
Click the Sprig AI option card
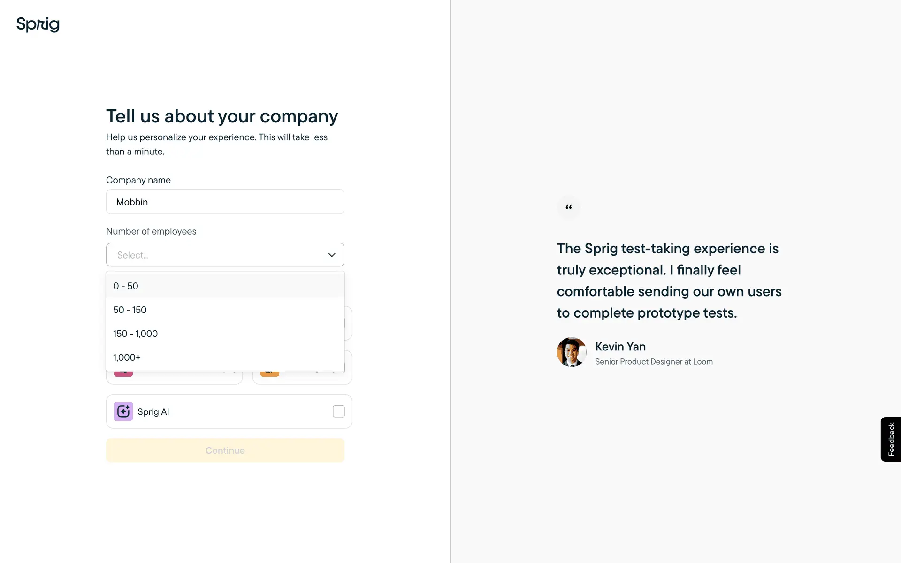[x=229, y=411]
